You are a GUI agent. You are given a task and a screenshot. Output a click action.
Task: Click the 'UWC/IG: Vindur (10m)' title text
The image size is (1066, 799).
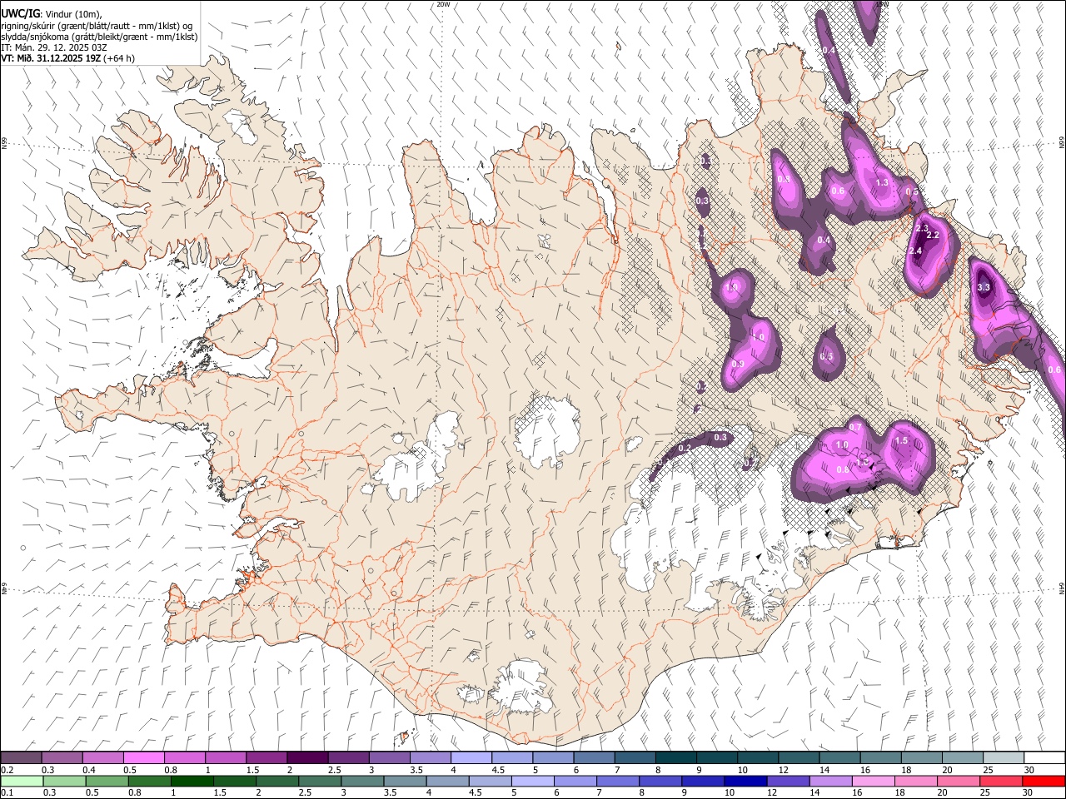51,14
